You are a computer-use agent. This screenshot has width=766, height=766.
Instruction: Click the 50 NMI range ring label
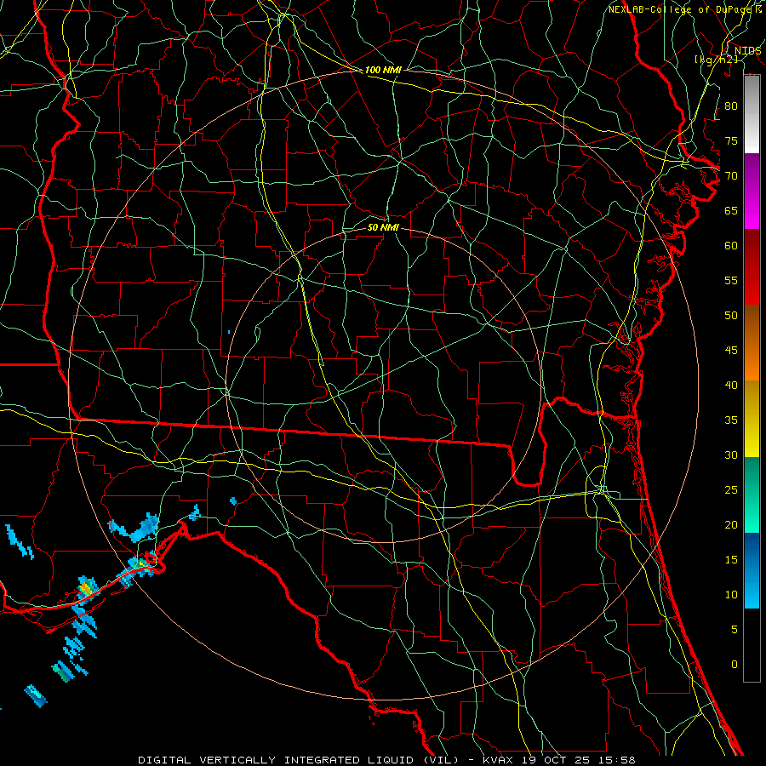[x=383, y=227]
